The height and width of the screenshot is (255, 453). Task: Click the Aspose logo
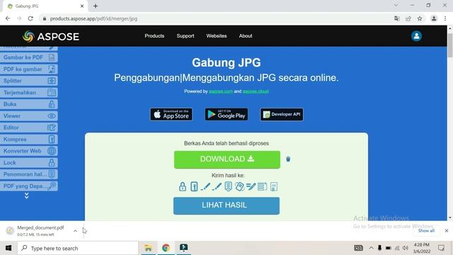[x=51, y=36]
